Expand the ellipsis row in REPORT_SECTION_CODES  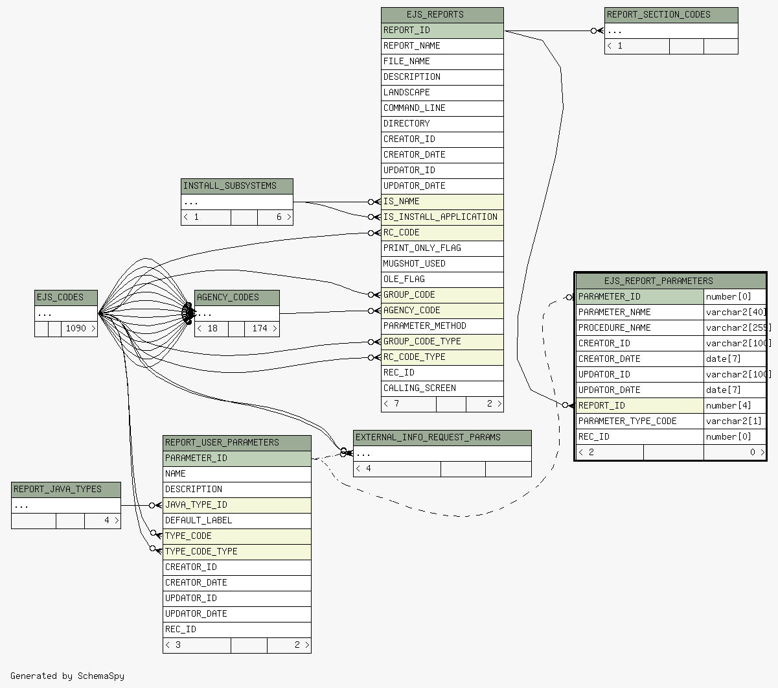tap(670, 30)
